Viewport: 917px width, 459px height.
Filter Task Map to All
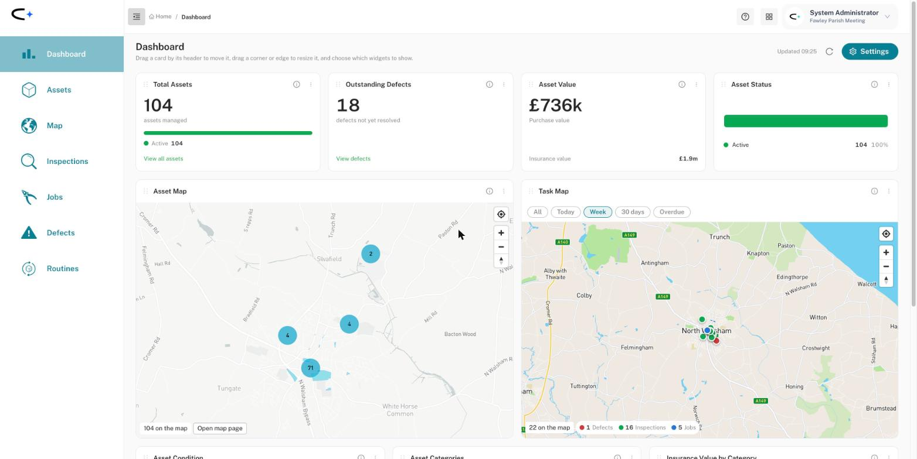(x=538, y=212)
